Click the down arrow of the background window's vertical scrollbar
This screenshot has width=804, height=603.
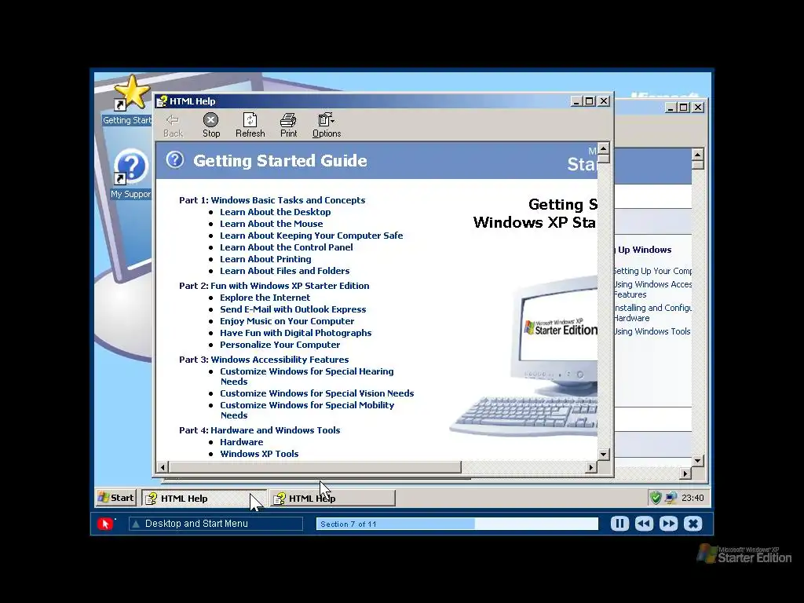[697, 460]
